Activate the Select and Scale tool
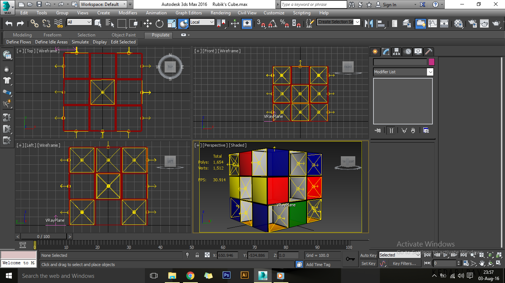 (172, 24)
